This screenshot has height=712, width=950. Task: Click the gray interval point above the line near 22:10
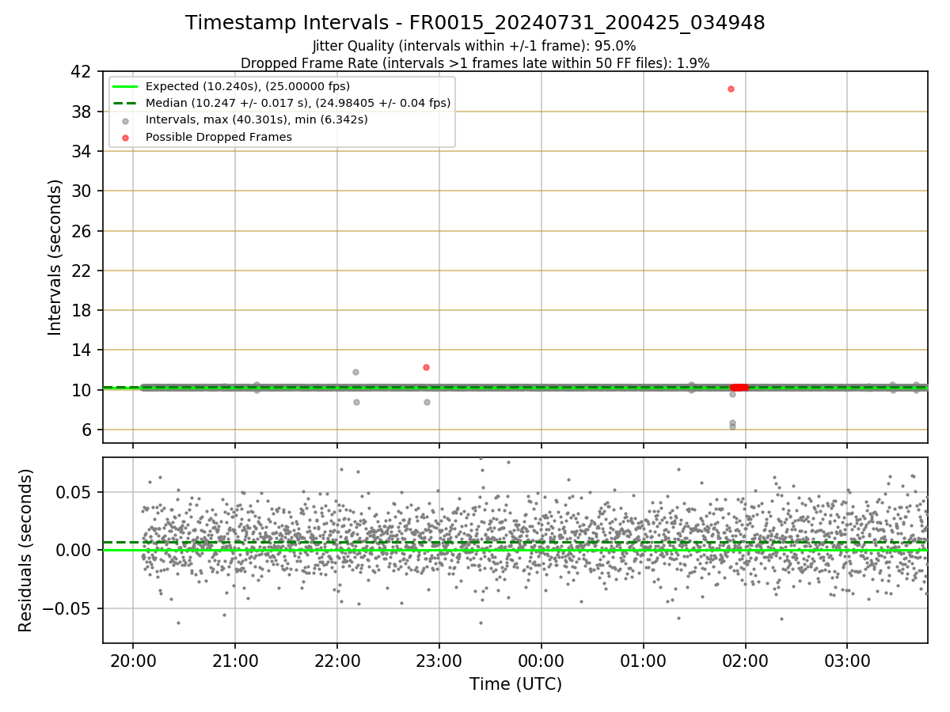click(x=355, y=372)
